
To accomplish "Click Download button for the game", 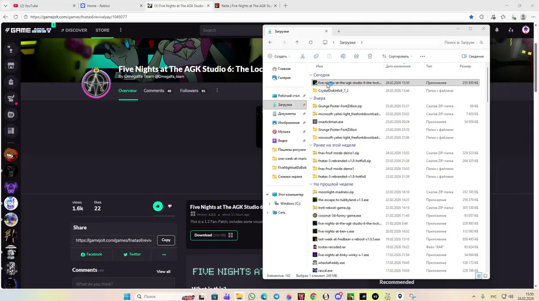I will 214,235.
